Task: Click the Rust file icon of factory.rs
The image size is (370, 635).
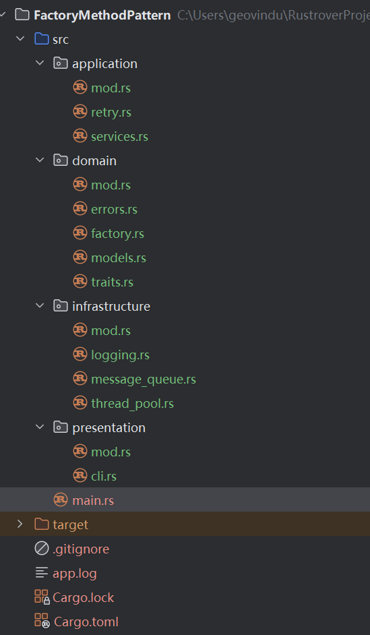Action: pyautogui.click(x=80, y=233)
